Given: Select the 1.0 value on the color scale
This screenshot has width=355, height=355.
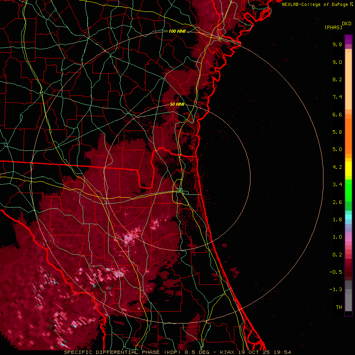Looking at the screenshot, I should (x=337, y=237).
